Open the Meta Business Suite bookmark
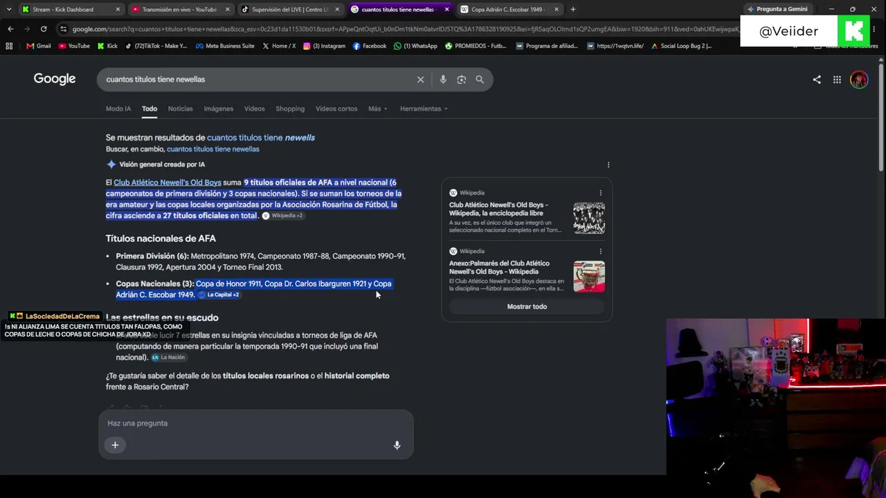The width and height of the screenshot is (886, 498). point(225,46)
